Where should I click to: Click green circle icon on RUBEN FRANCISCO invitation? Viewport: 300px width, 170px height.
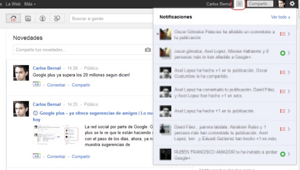click(283, 154)
